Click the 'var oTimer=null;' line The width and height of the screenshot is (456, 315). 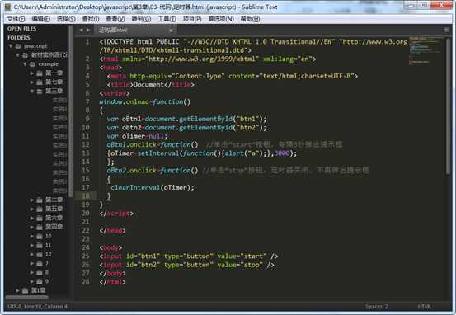click(137, 136)
